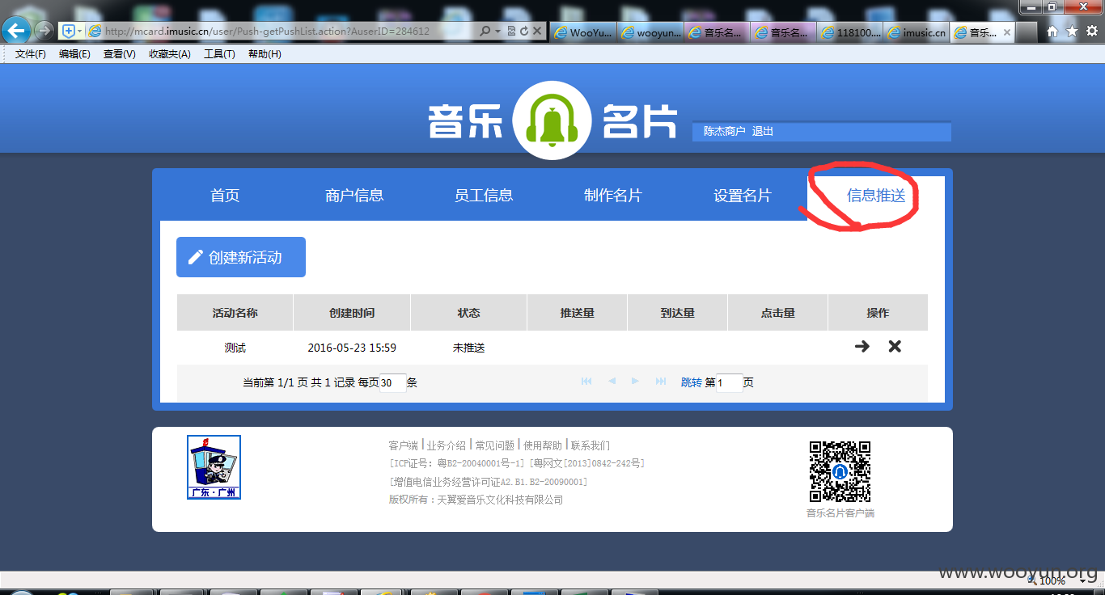Click the shield security icon before address bar
The height and width of the screenshot is (595, 1105).
click(x=69, y=32)
